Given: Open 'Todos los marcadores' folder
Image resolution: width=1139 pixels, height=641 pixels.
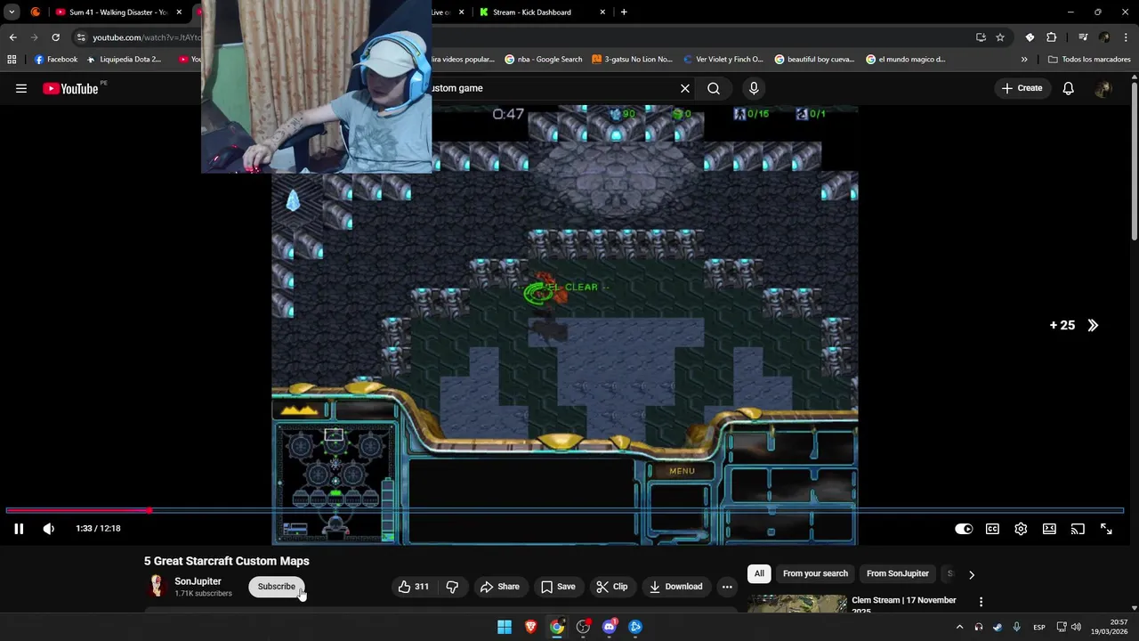Looking at the screenshot, I should pyautogui.click(x=1089, y=60).
